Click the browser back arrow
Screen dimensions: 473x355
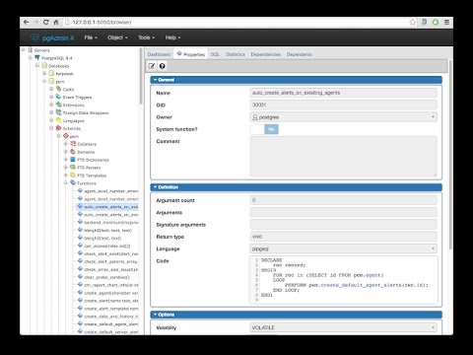(x=27, y=22)
